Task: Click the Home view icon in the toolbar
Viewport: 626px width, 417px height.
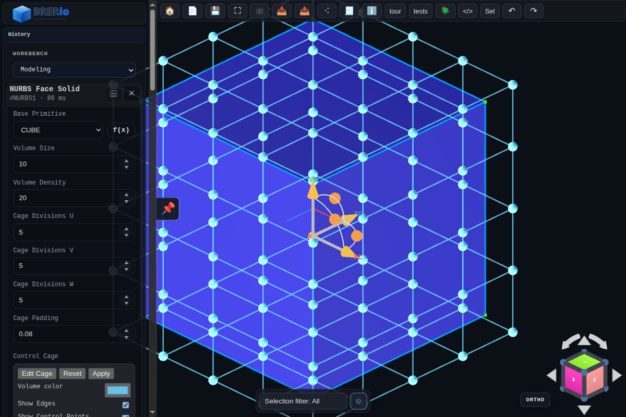Action: (170, 11)
